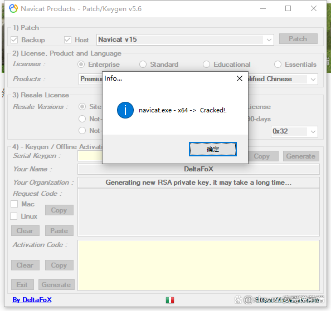Screen dimensions: 331x311
Task: Toggle the Host checkbox
Action: [x=67, y=40]
